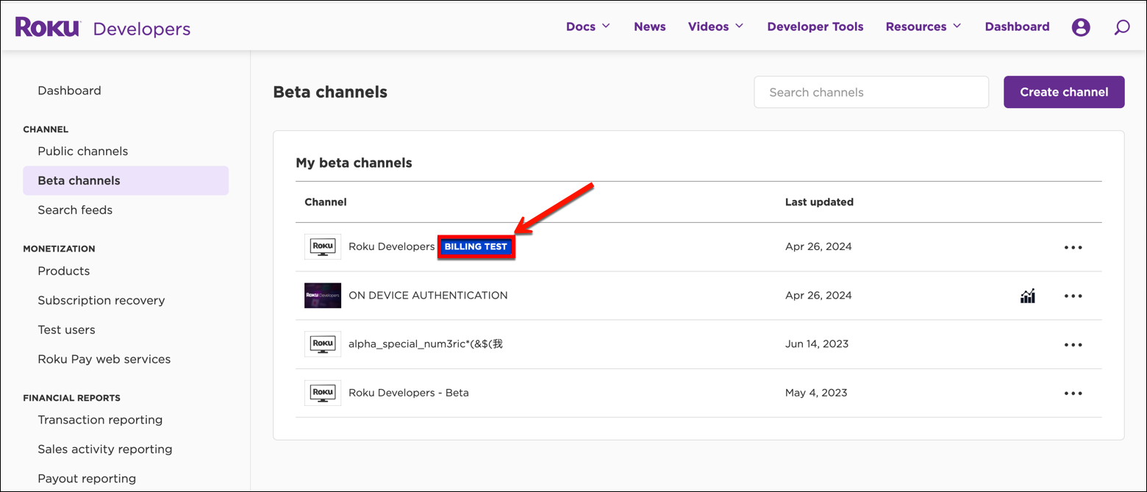Open the ellipsis menu for ON DEVICE AUTHENTICATION
Screen dimensions: 1147x492
(x=1073, y=296)
